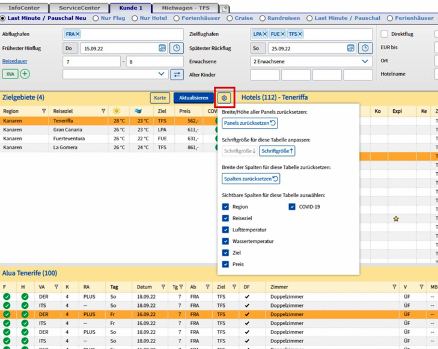This screenshot has height=349, width=438.
Task: Toggle the Direktflug checkbox
Action: point(385,34)
